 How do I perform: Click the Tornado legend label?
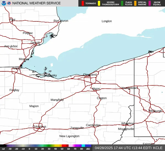point(90,3)
